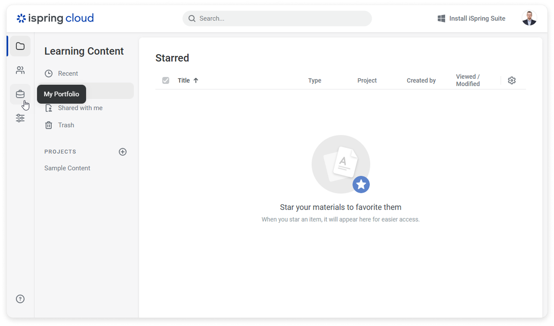Open the Settings sliders icon in sidebar
Screen dimensions: 554x326
pos(20,118)
